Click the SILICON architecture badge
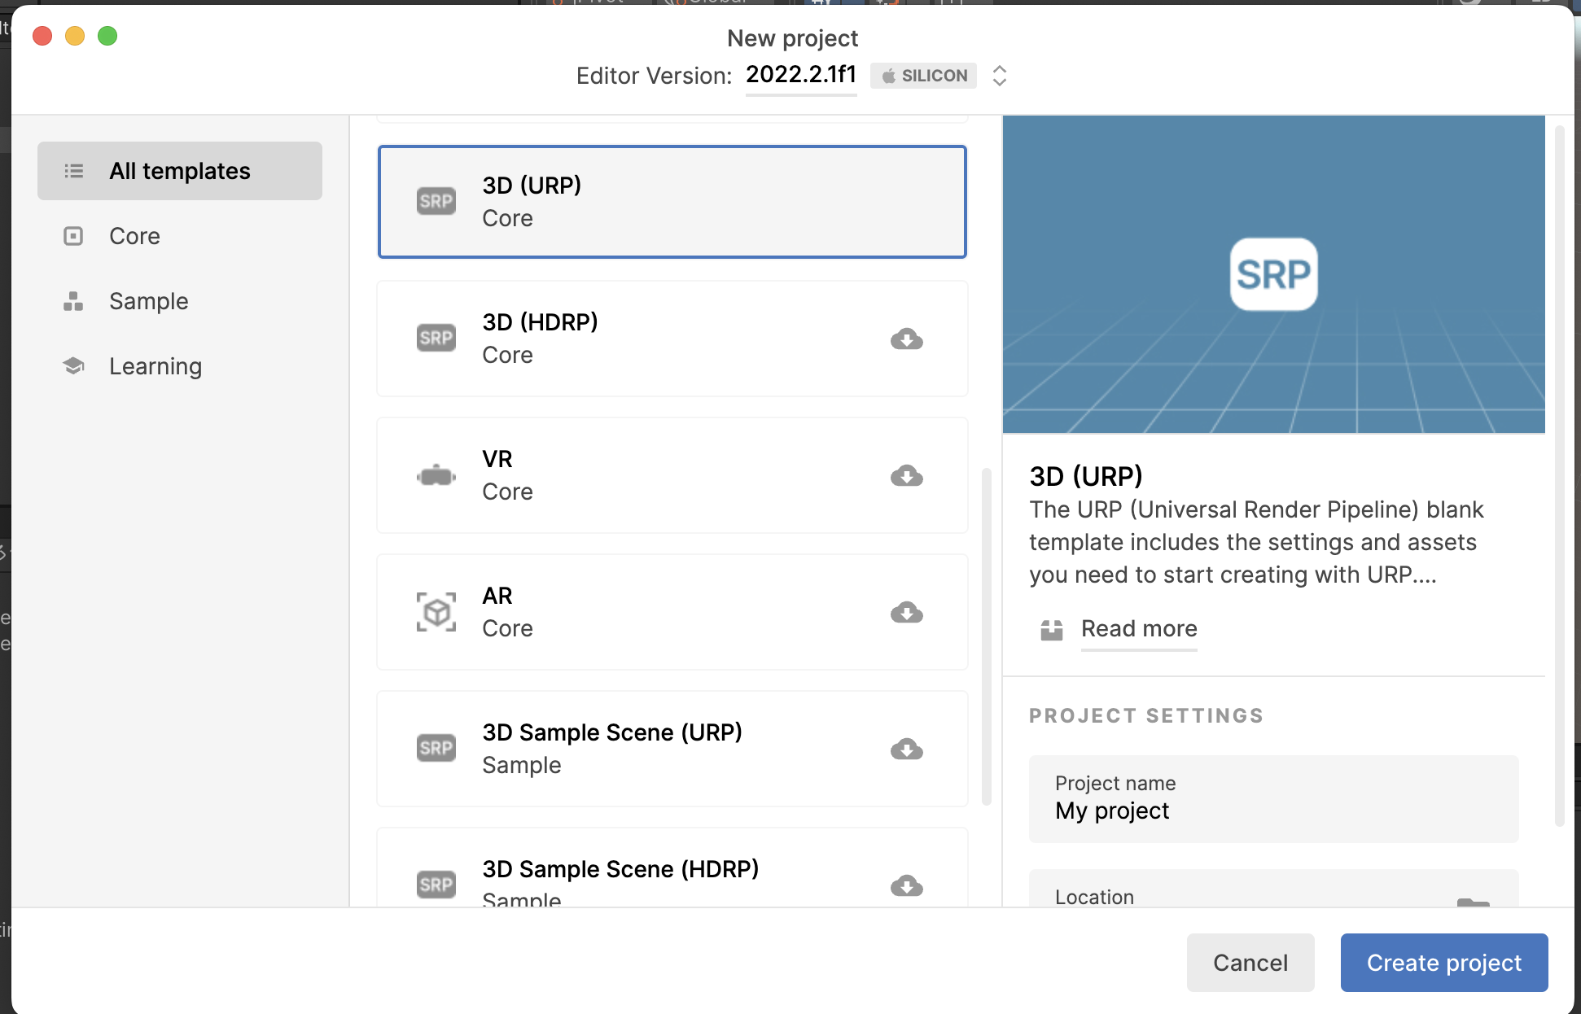Screen dimensions: 1581x1014 [923, 76]
